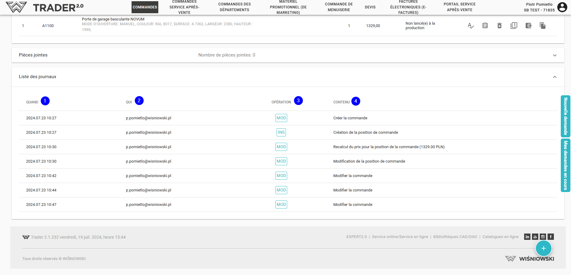
Task: Go to Commande de menuiserie menu
Action: [339, 7]
